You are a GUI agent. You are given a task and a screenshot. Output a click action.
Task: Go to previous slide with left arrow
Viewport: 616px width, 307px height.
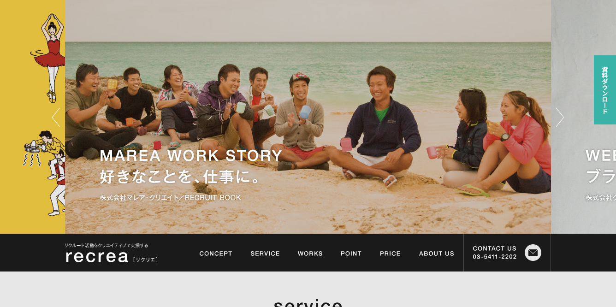click(x=56, y=117)
